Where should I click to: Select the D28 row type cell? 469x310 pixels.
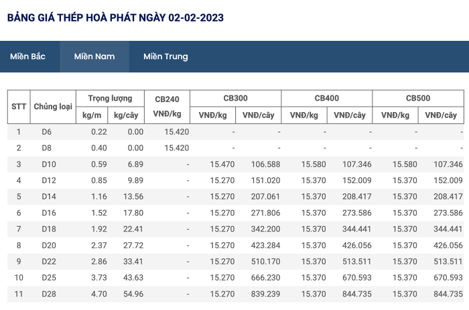49,294
